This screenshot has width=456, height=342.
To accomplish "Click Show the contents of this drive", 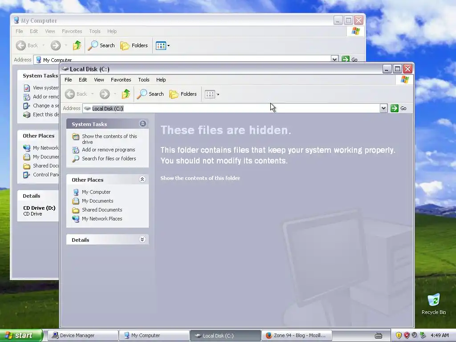I will point(110,139).
